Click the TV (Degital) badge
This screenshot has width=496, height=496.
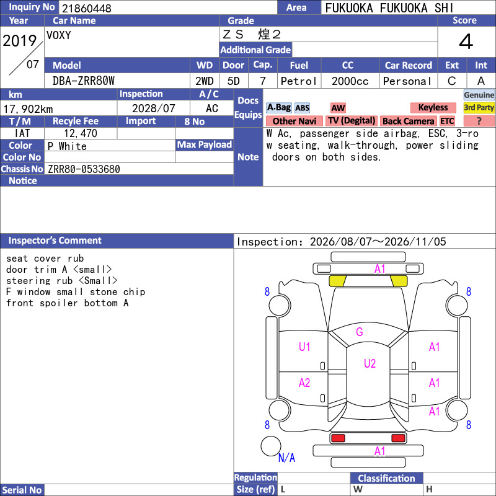[352, 121]
